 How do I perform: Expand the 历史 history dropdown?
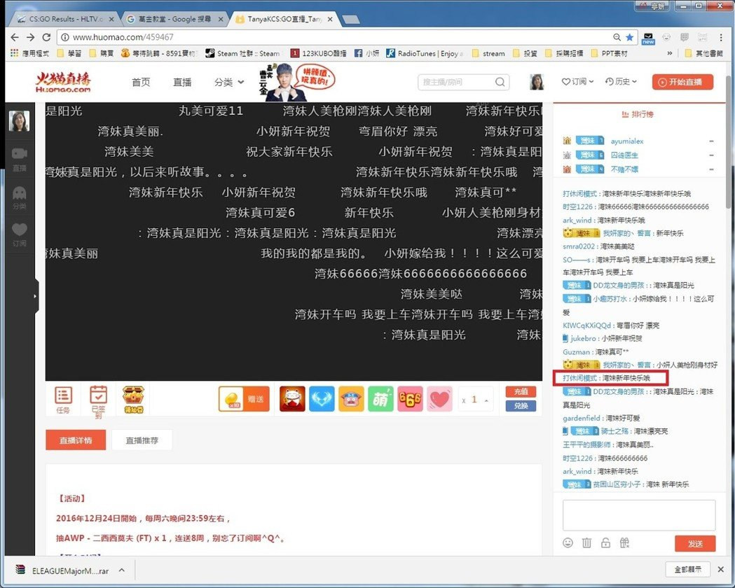pos(621,82)
